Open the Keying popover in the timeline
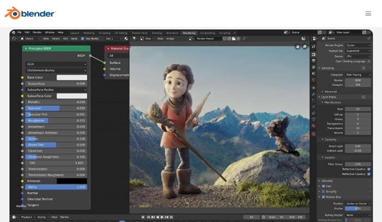Viewport: 382px width, 222px height. tap(43, 217)
